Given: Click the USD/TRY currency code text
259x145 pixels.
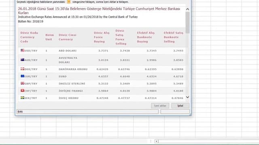Looking at the screenshot, I should click(31, 51).
